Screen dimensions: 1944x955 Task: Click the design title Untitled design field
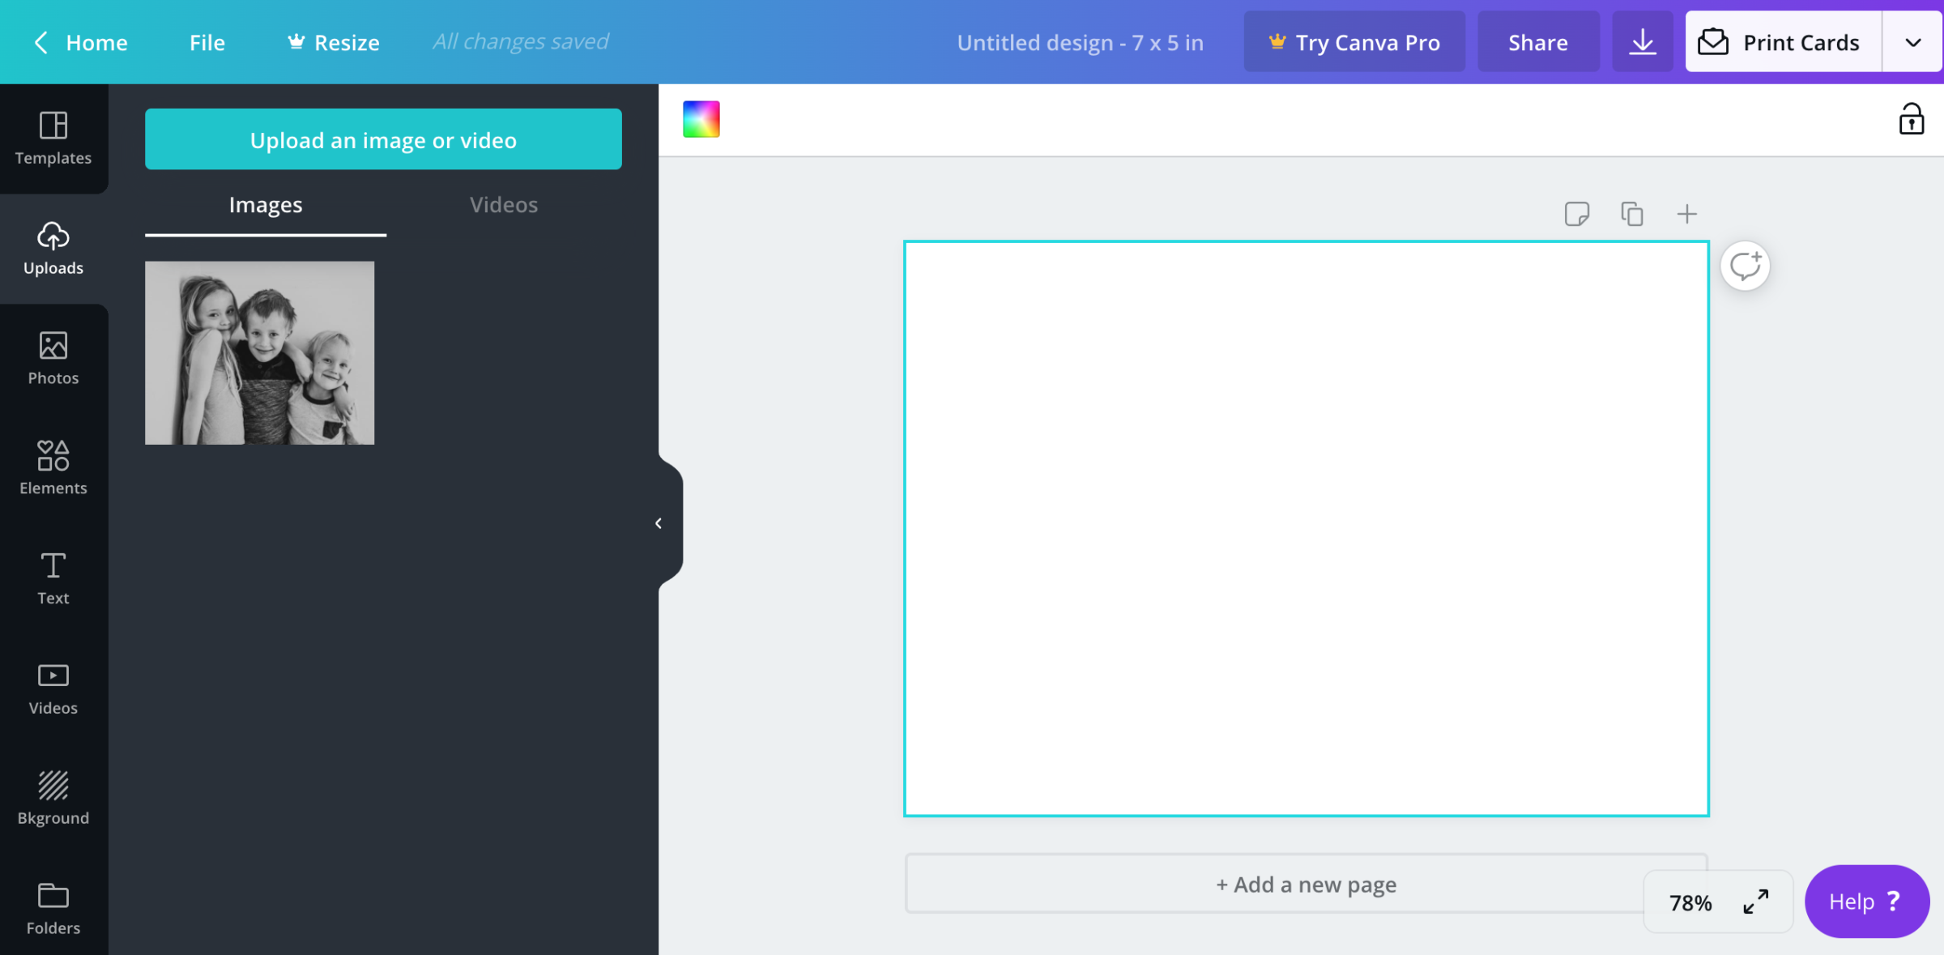(1080, 42)
